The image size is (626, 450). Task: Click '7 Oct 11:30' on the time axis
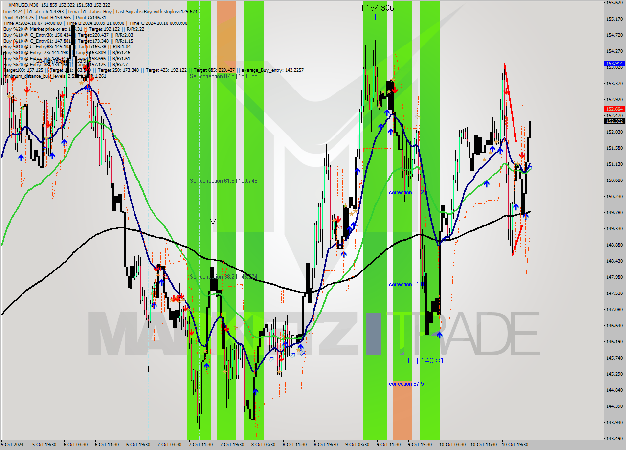[x=201, y=445]
